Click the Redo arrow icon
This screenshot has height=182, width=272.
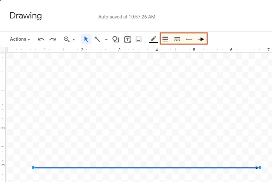(x=52, y=39)
